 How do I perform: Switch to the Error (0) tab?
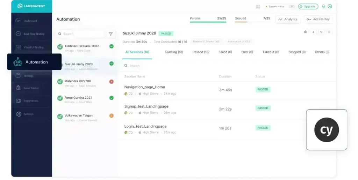(247, 52)
